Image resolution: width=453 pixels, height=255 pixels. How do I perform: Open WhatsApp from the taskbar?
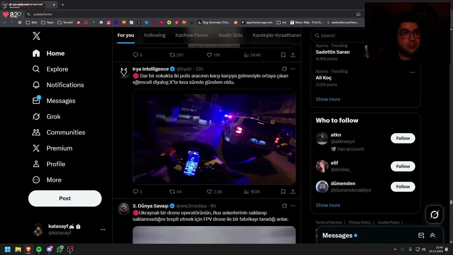[x=60, y=249]
